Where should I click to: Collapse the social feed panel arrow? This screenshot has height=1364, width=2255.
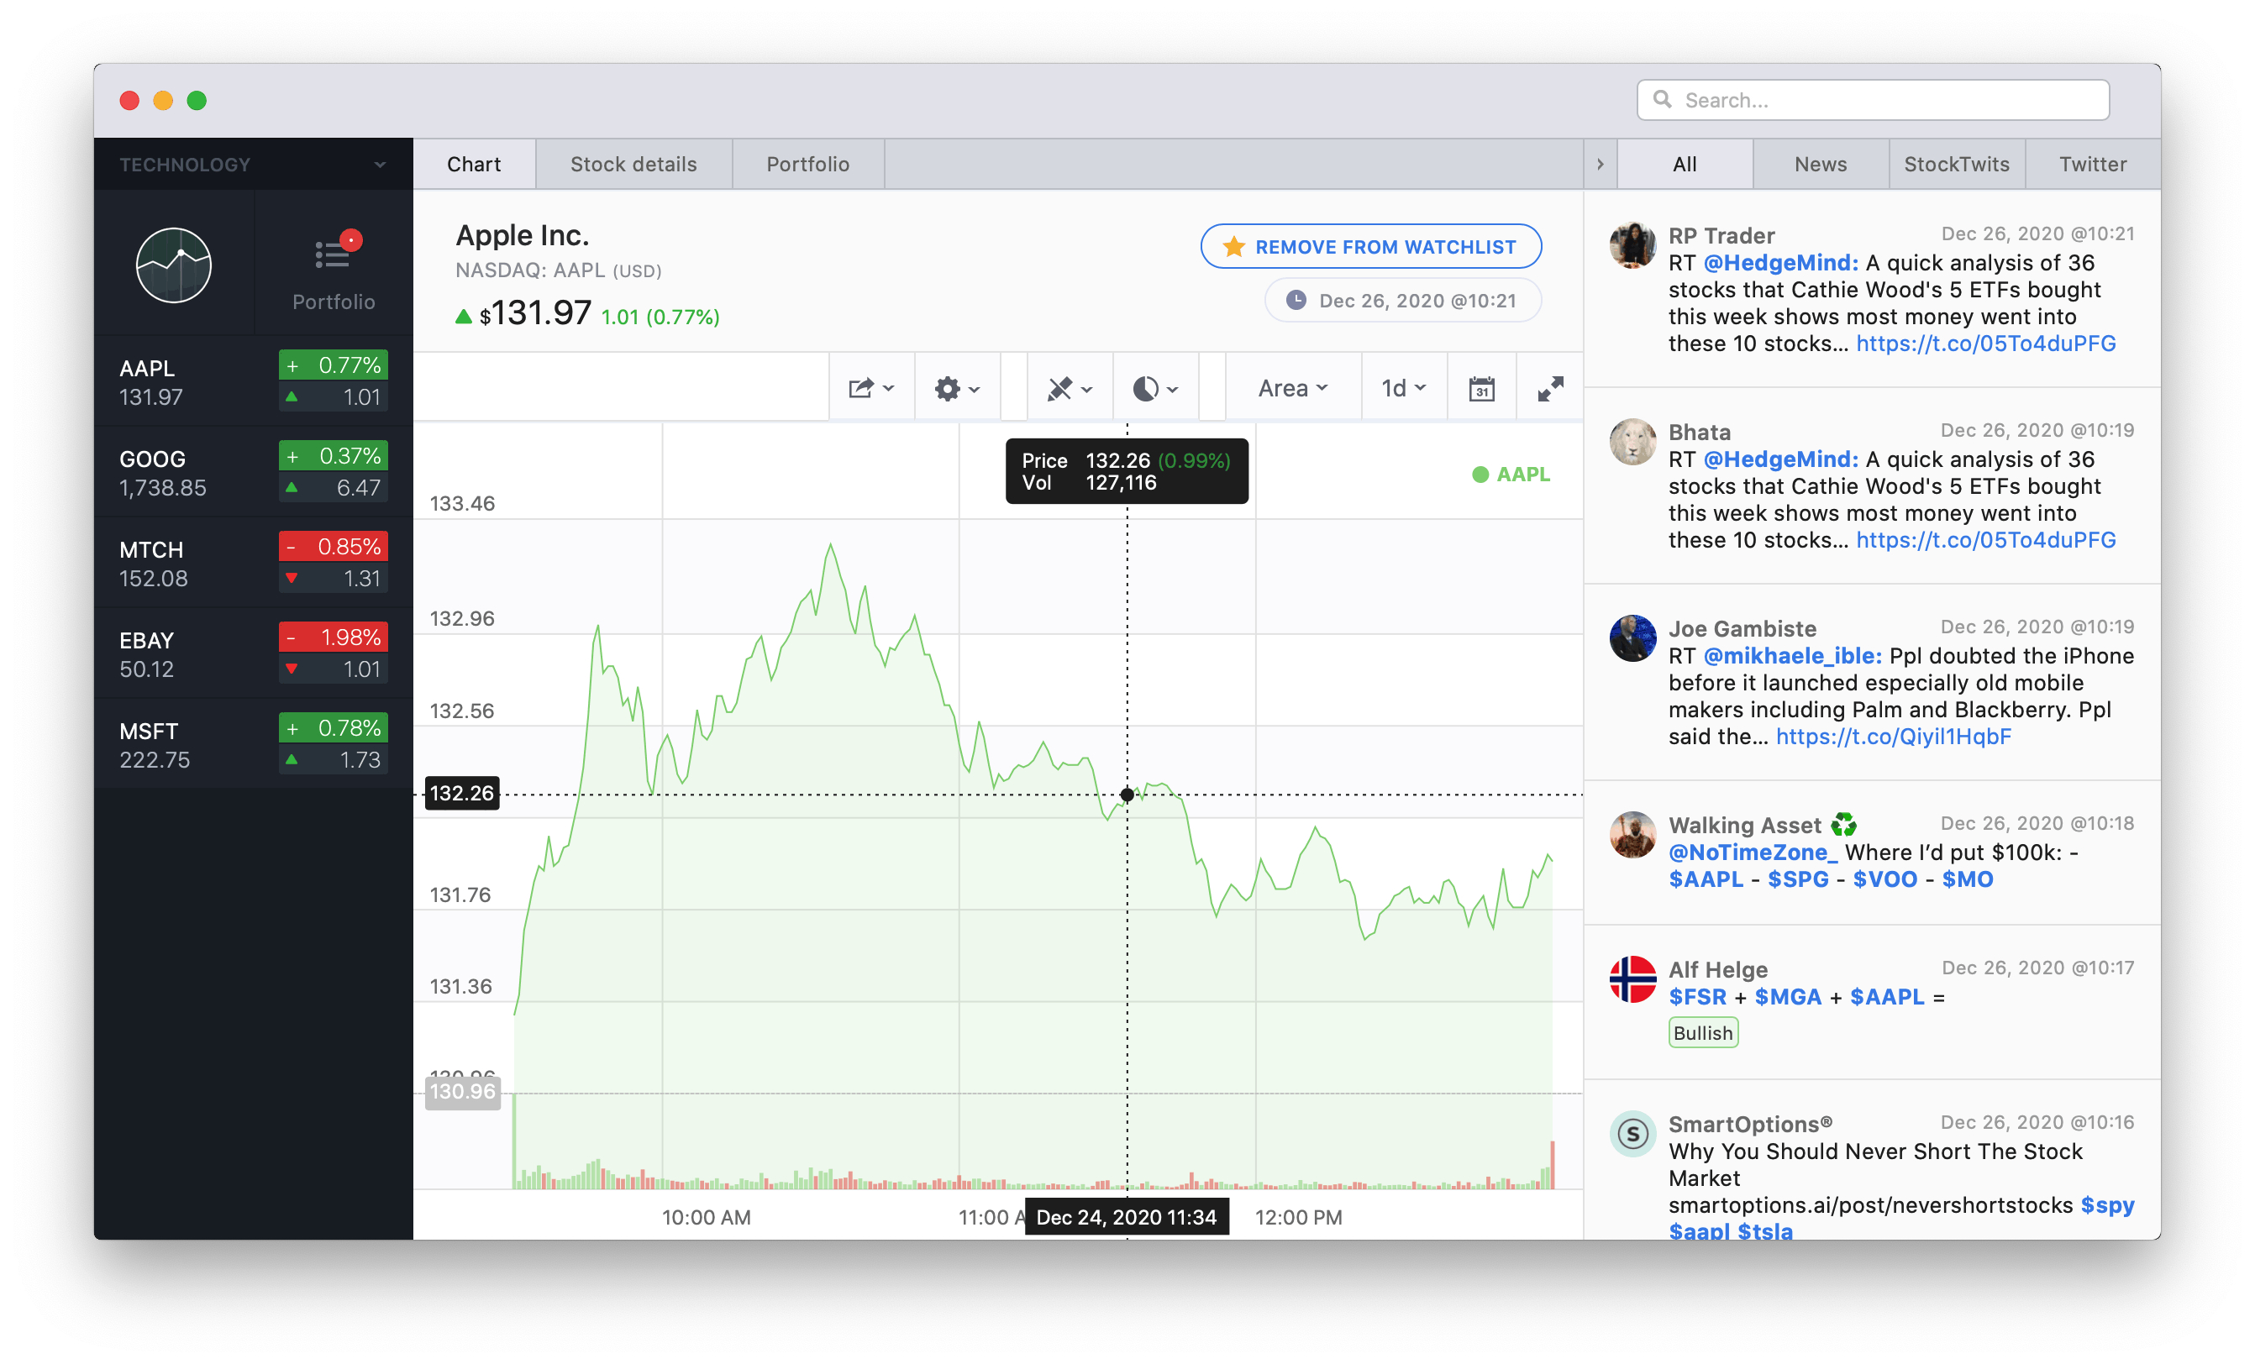(x=1600, y=165)
